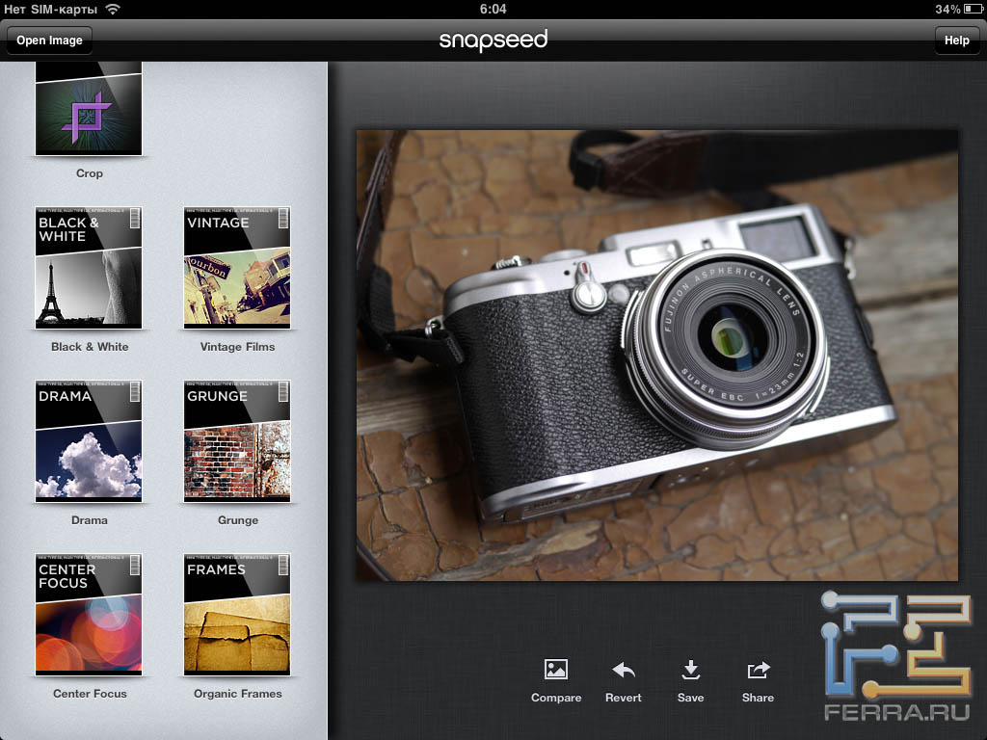Image resolution: width=987 pixels, height=740 pixels.
Task: Click the camera photo preview
Action: click(x=657, y=356)
